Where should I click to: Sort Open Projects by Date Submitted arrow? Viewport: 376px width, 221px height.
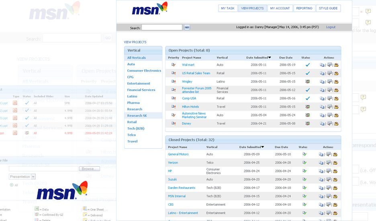point(270,57)
